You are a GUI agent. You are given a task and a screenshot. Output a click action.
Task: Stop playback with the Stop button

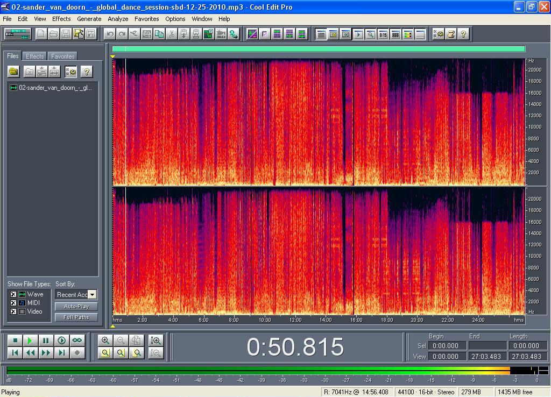point(15,341)
